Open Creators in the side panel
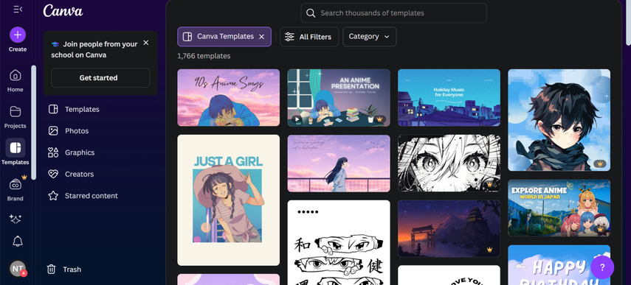The width and height of the screenshot is (631, 285). pyautogui.click(x=71, y=175)
